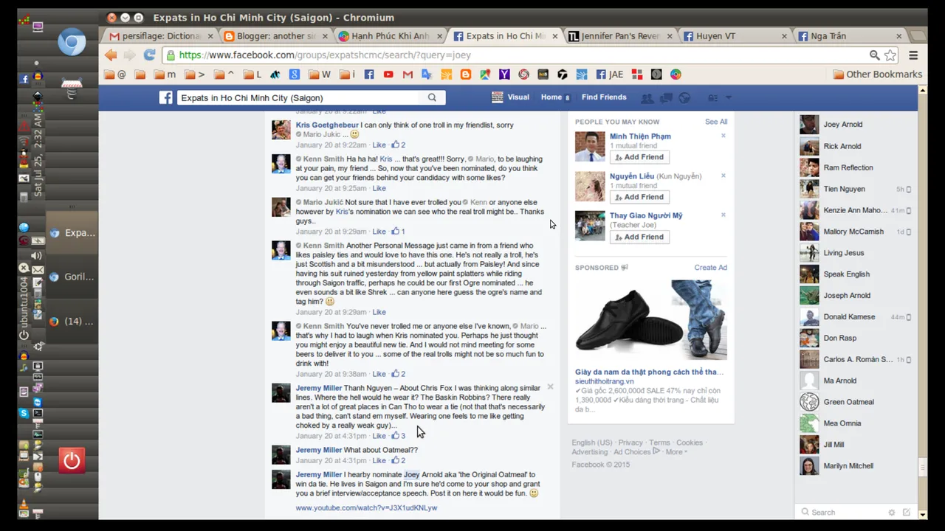Open Facebook notifications globe icon
This screenshot has width=945, height=531.
click(684, 98)
